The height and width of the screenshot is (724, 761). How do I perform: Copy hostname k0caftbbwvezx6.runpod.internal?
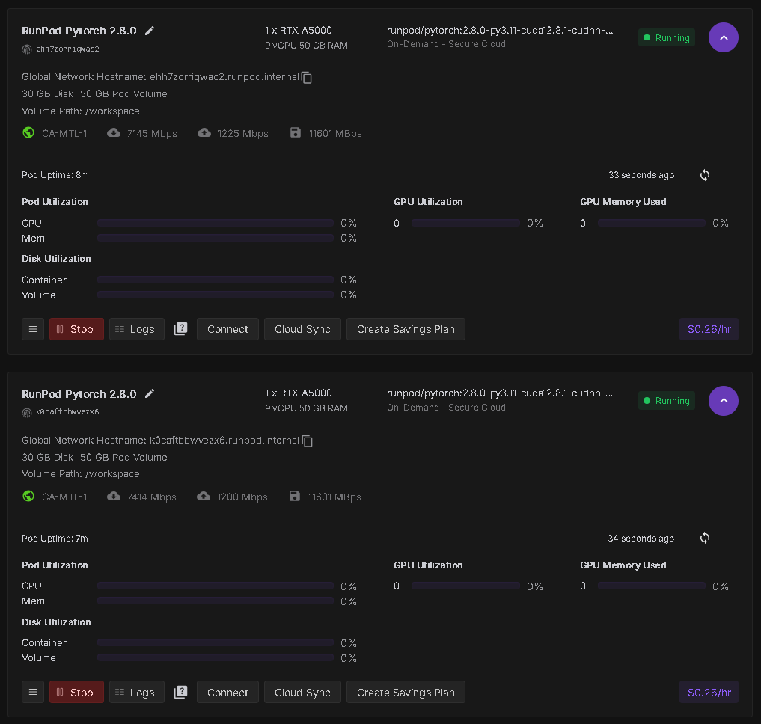307,441
